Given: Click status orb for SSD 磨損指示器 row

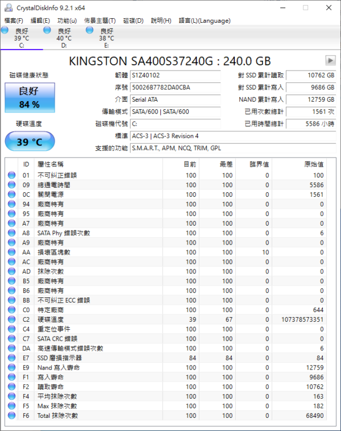Looking at the screenshot, I should (11, 358).
